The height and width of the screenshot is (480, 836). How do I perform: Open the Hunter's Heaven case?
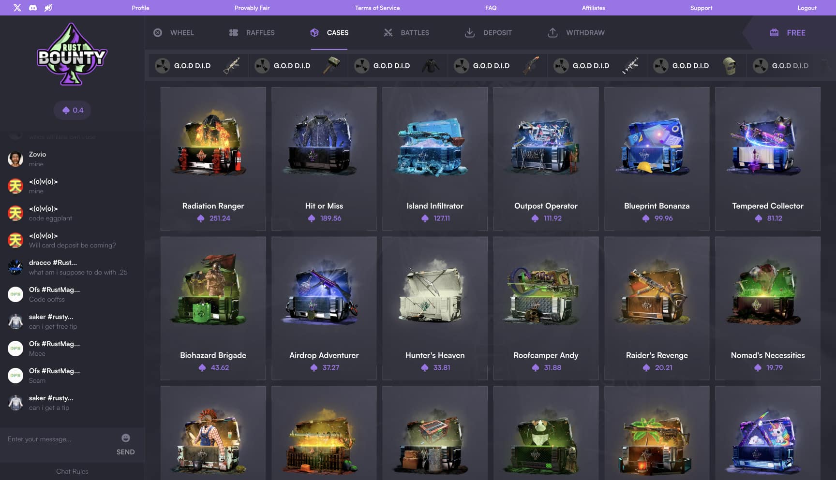pyautogui.click(x=435, y=308)
